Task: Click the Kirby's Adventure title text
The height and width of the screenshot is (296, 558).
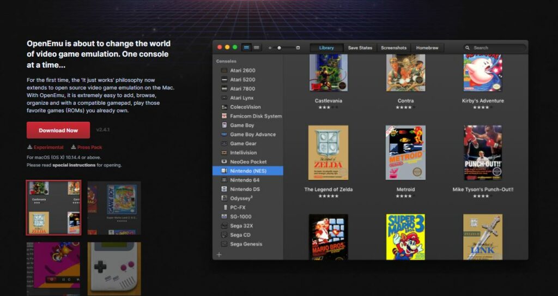Action: 483,101
